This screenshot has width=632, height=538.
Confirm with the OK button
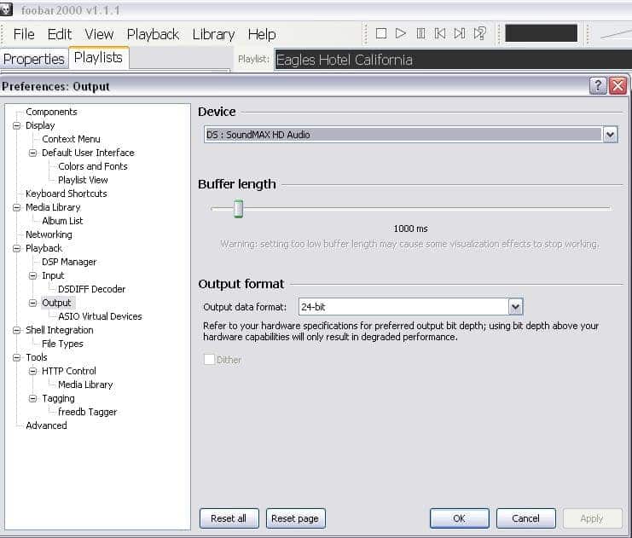[459, 518]
